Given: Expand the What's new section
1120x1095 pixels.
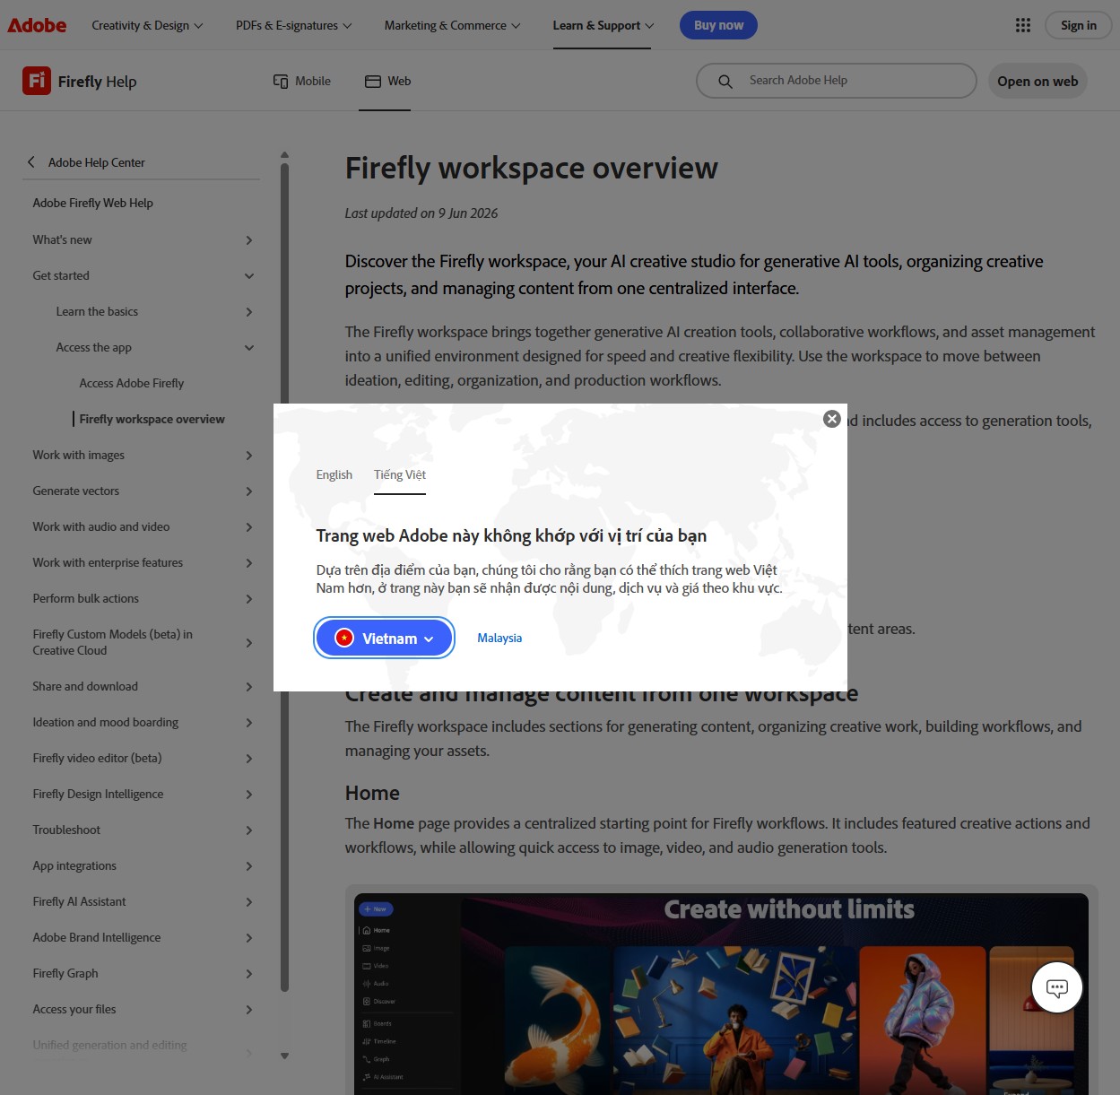Looking at the screenshot, I should tap(249, 239).
